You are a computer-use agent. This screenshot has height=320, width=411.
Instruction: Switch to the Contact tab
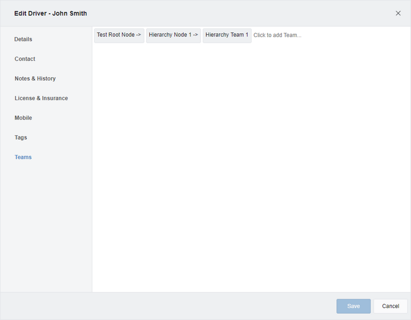click(x=25, y=59)
